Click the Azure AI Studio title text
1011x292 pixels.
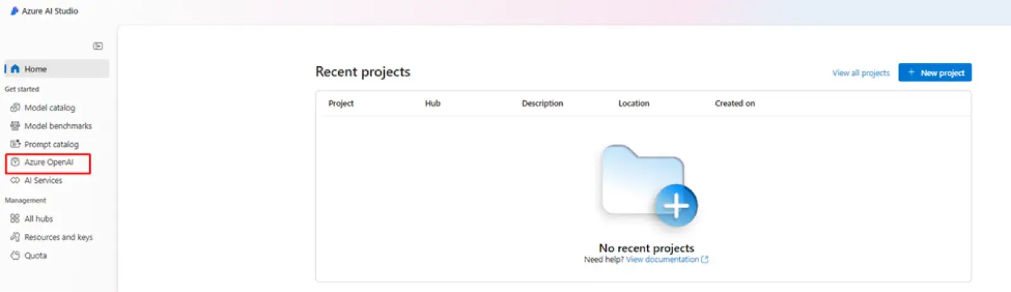point(50,11)
